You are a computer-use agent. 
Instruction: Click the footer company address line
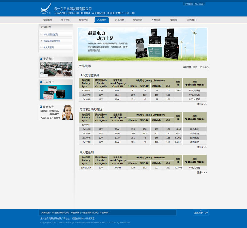pos(67,218)
